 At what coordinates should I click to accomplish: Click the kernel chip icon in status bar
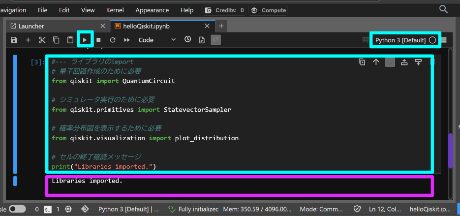69,209
